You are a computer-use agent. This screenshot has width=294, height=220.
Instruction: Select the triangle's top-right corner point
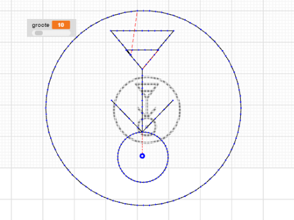(174, 31)
